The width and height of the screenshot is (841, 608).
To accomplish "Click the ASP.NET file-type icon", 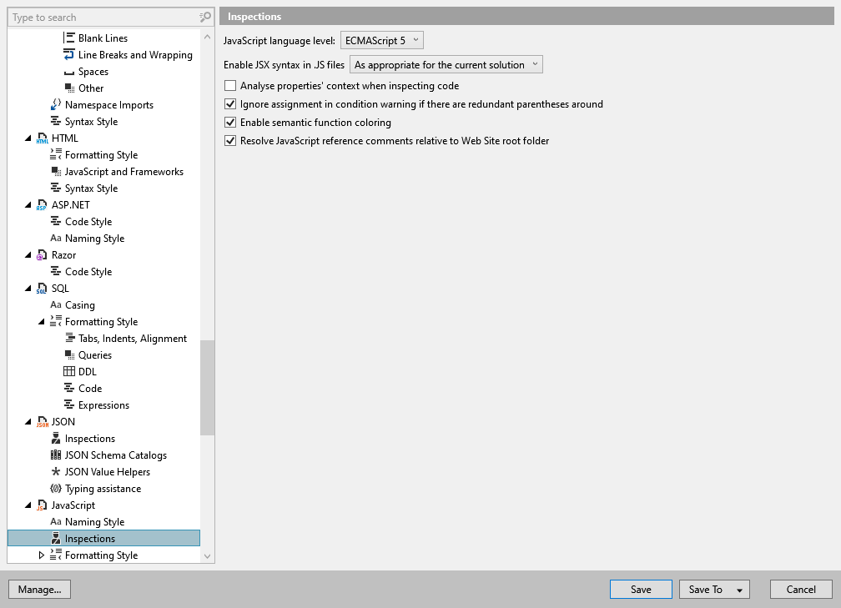I will [42, 205].
